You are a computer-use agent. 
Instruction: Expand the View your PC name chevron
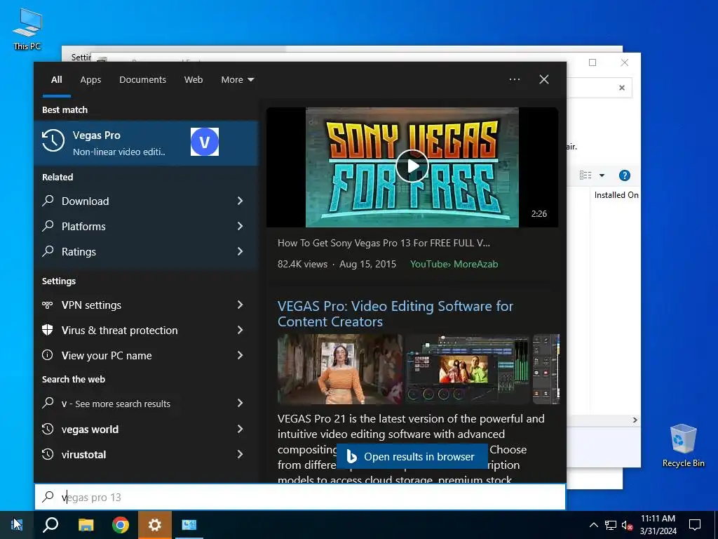(x=240, y=355)
